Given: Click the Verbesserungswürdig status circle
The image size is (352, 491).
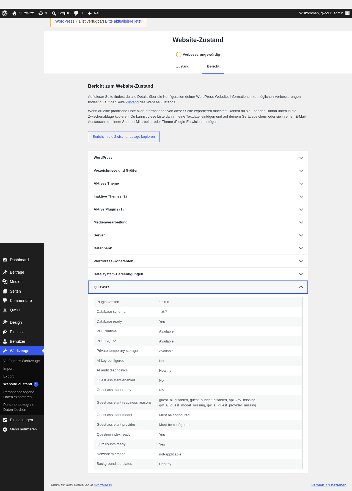Looking at the screenshot, I should click(179, 55).
